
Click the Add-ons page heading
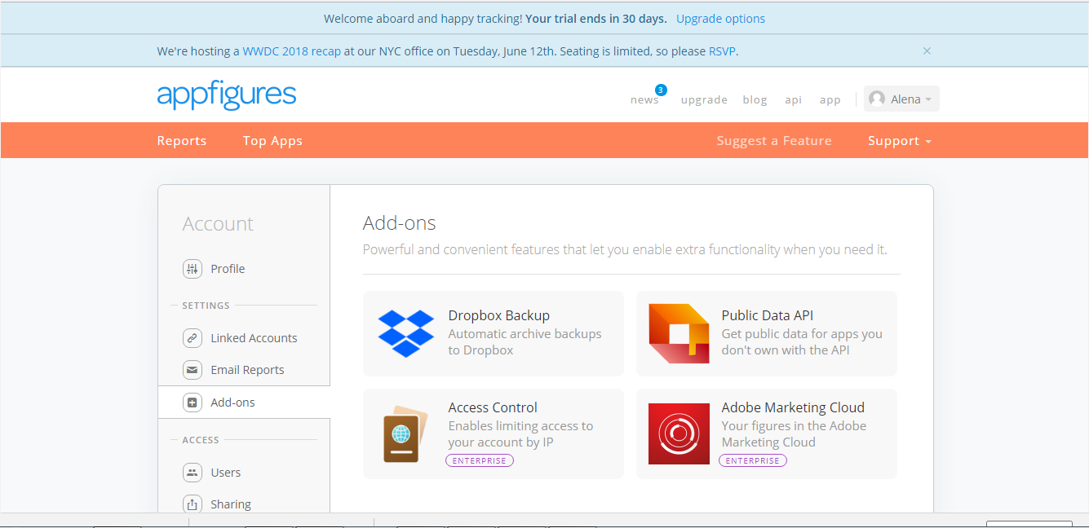click(399, 222)
